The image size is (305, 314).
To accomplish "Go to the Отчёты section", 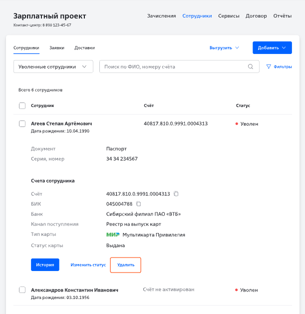I will coord(282,16).
